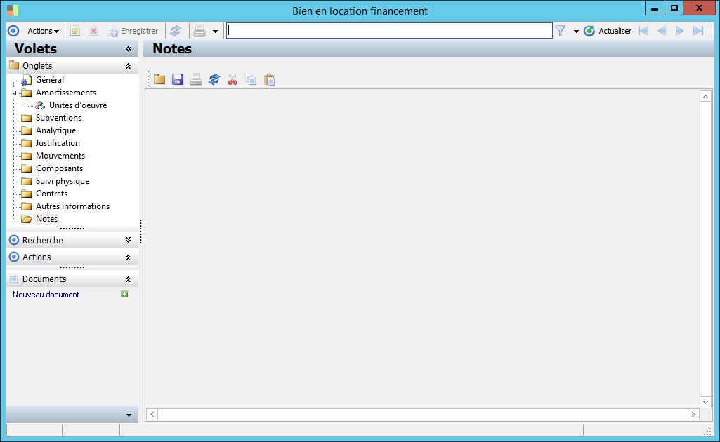Open the Autres informations folder
This screenshot has width=720, height=442.
(72, 206)
